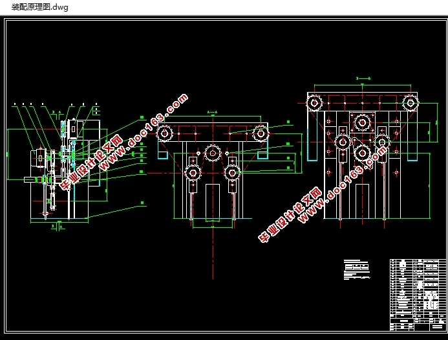Viewport: 448px width, 340px height.
Task: Select the center sprocket of the middle view
Action: point(212,153)
